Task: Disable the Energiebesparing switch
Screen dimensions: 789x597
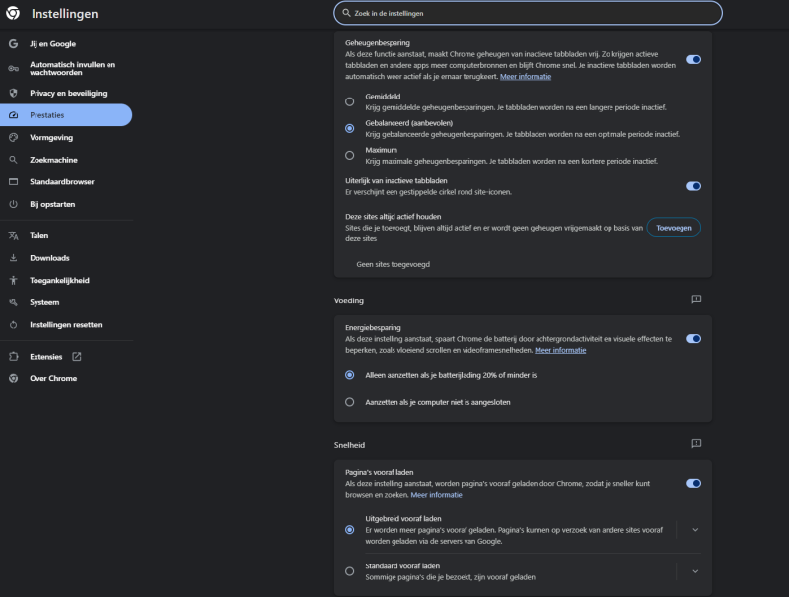Action: [693, 338]
